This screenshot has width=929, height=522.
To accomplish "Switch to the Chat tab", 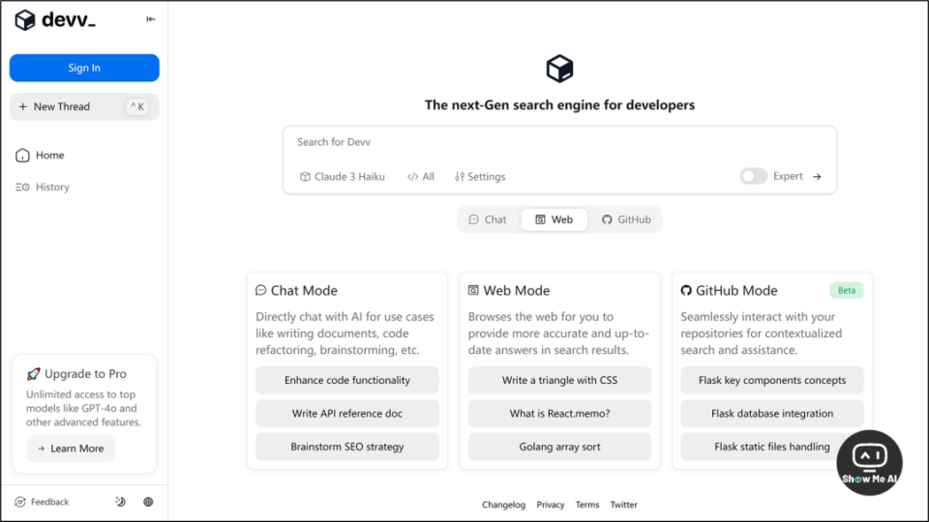I will tap(488, 219).
